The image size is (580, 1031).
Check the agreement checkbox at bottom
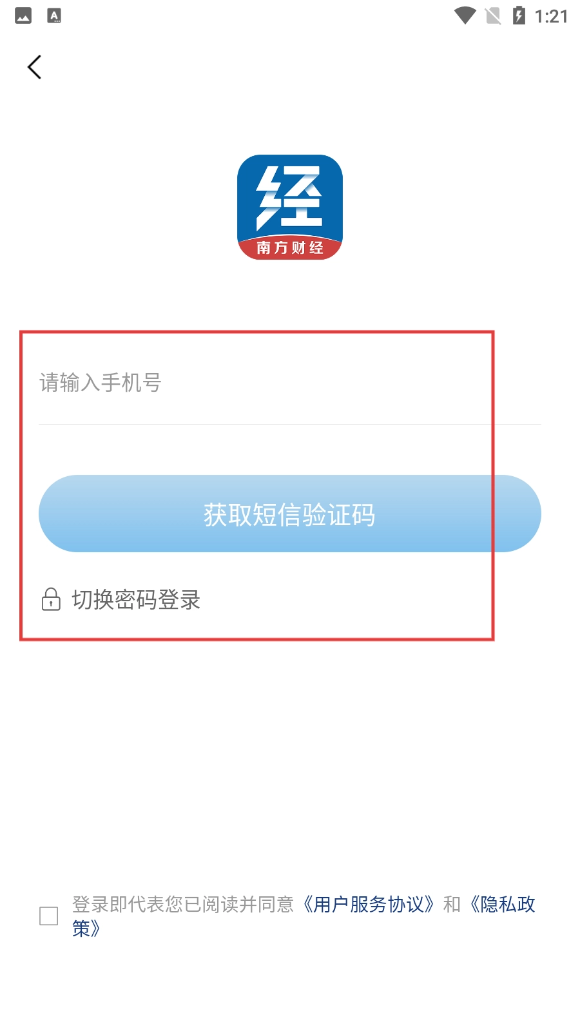[49, 916]
